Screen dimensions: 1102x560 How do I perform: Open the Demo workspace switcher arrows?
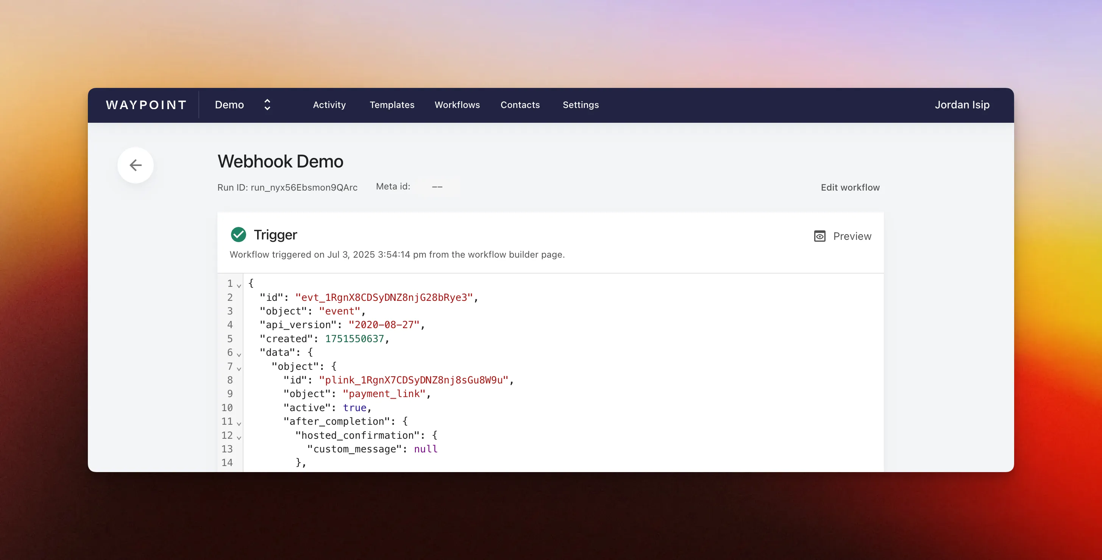point(267,105)
